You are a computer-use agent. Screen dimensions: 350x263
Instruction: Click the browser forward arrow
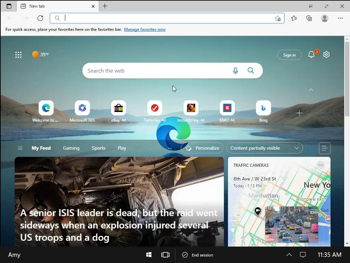click(25, 18)
